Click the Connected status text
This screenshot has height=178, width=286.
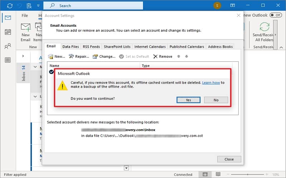[183, 174]
